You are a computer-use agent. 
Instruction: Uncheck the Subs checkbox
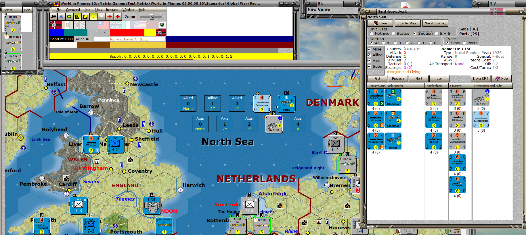click(x=369, y=67)
